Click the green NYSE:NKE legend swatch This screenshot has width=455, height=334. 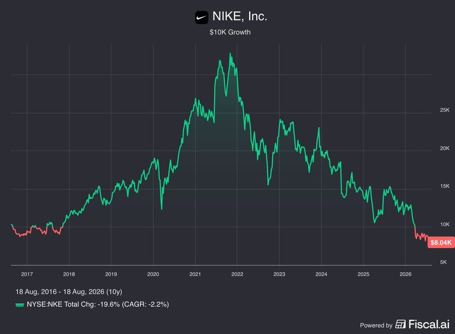(19, 304)
